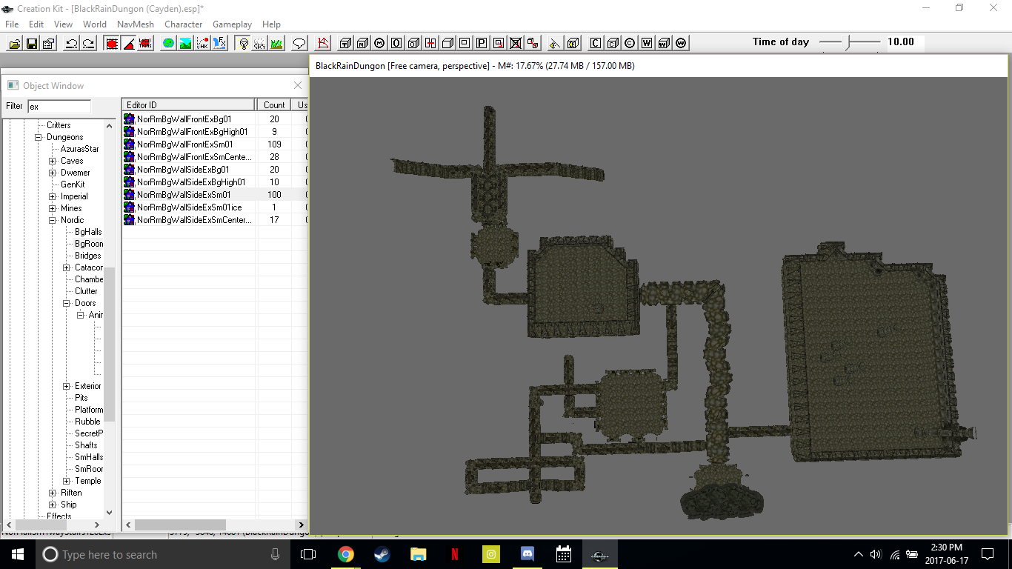Sort list by Editor ID column header
The width and height of the screenshot is (1012, 569).
(x=189, y=105)
